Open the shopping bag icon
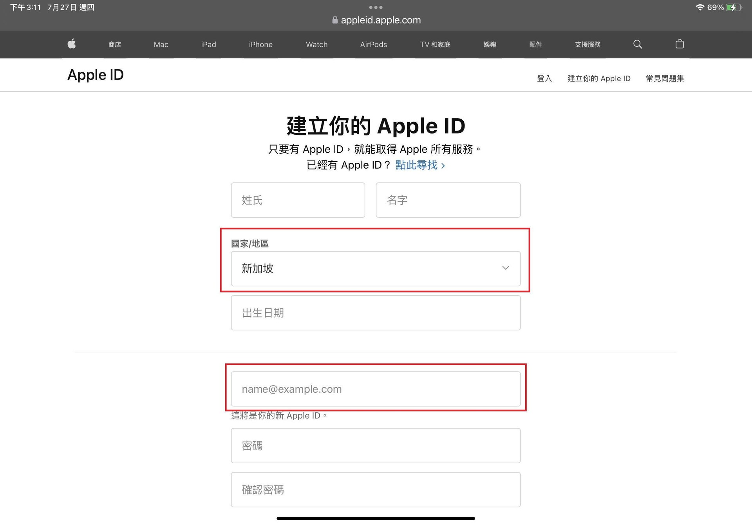Image resolution: width=752 pixels, height=525 pixels. tap(680, 44)
